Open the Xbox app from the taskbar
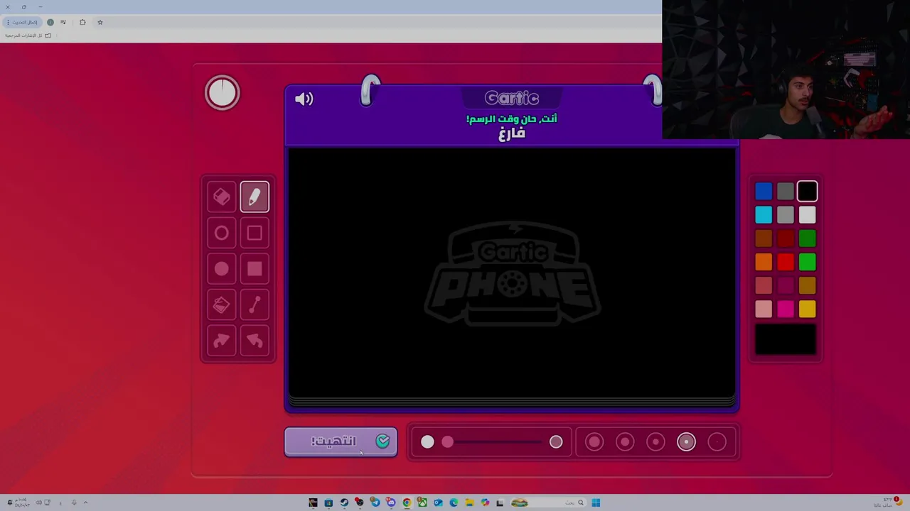This screenshot has height=511, width=910. [422, 502]
